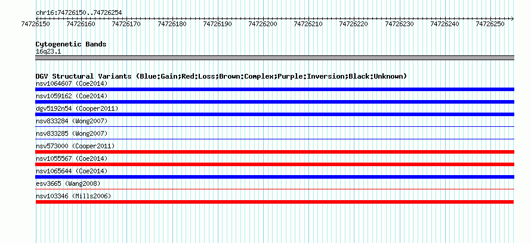Click the blue gain bar under nsv1059162
Image resolution: width=531 pixels, height=243 pixels.
tap(274, 102)
